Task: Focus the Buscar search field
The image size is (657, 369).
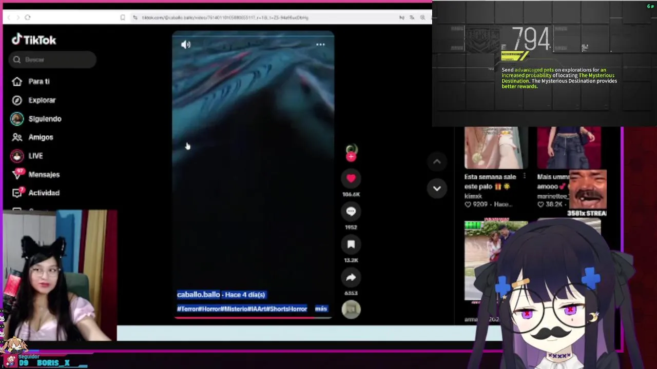Action: (x=52, y=59)
